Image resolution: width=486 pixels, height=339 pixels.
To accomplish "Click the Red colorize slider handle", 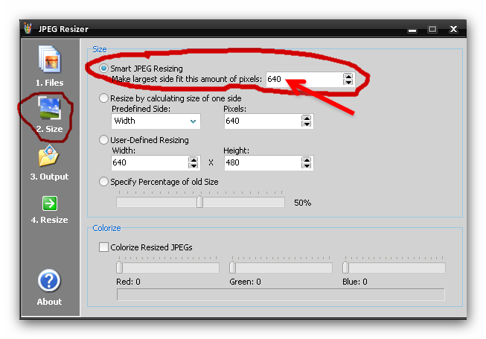I will click(x=119, y=267).
